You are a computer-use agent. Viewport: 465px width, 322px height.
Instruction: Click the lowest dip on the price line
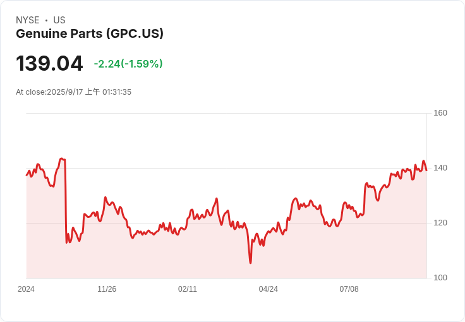[x=250, y=263]
